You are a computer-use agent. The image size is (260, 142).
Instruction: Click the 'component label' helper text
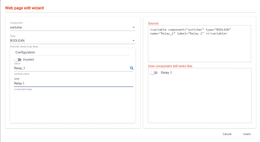pos(23,89)
